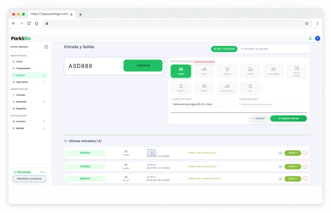Screen dimensions: 331x213
Task: Select the Motocicleta vehicle type card
Action: (227, 88)
